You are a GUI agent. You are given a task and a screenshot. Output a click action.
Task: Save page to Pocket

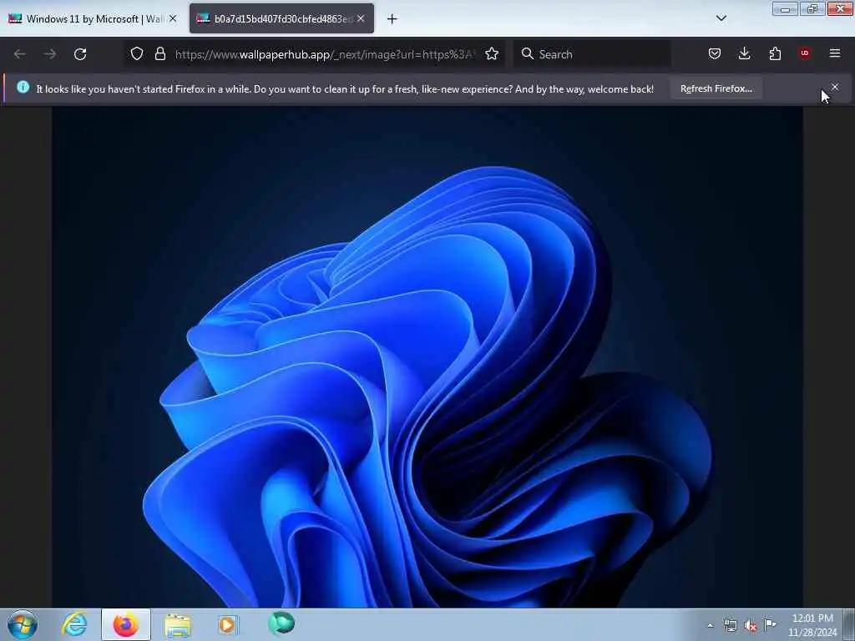(715, 53)
